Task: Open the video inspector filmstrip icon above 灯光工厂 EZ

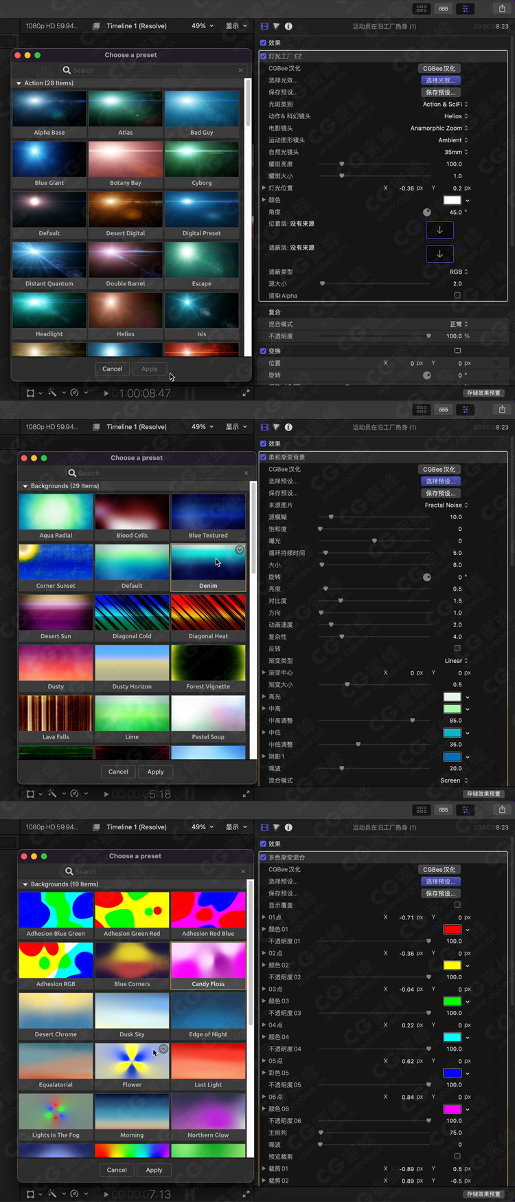Action: coord(265,26)
